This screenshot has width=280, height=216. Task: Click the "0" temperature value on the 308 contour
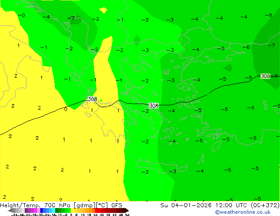[65, 109]
